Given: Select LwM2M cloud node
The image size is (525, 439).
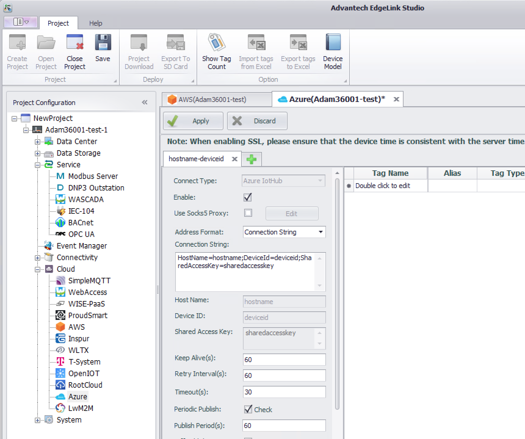Looking at the screenshot, I should [81, 408].
